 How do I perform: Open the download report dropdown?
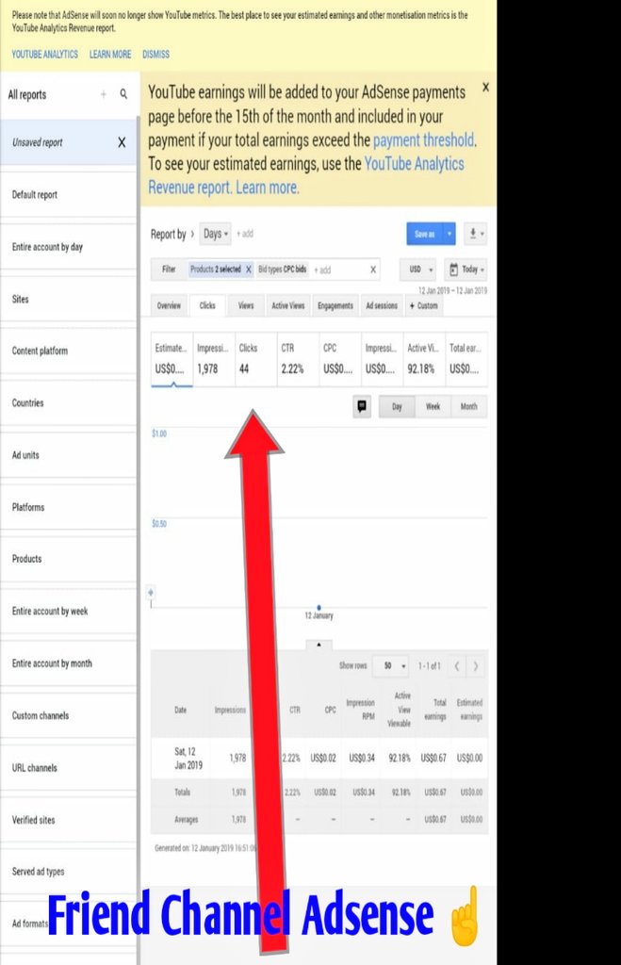476,234
